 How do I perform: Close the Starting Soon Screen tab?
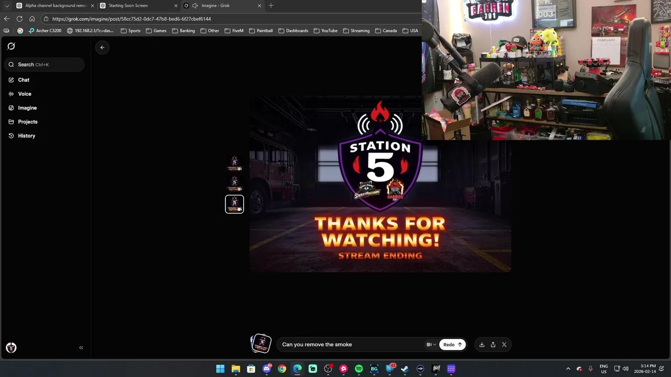pos(176,6)
